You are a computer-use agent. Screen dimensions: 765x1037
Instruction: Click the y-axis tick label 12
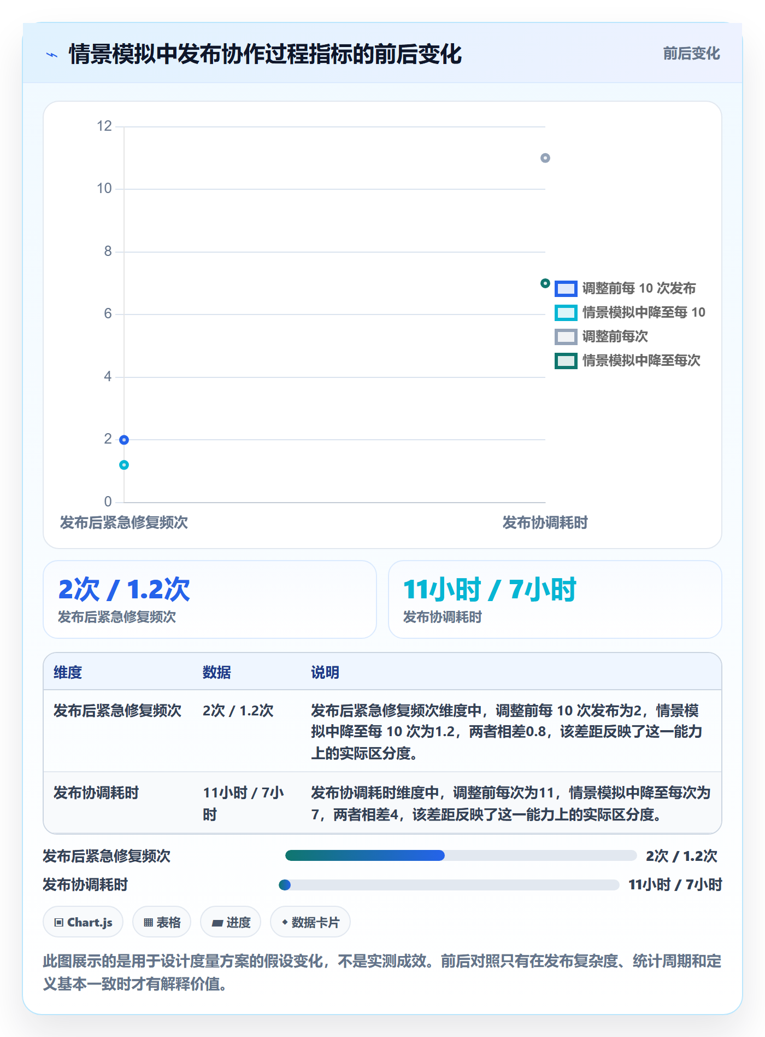tap(104, 126)
